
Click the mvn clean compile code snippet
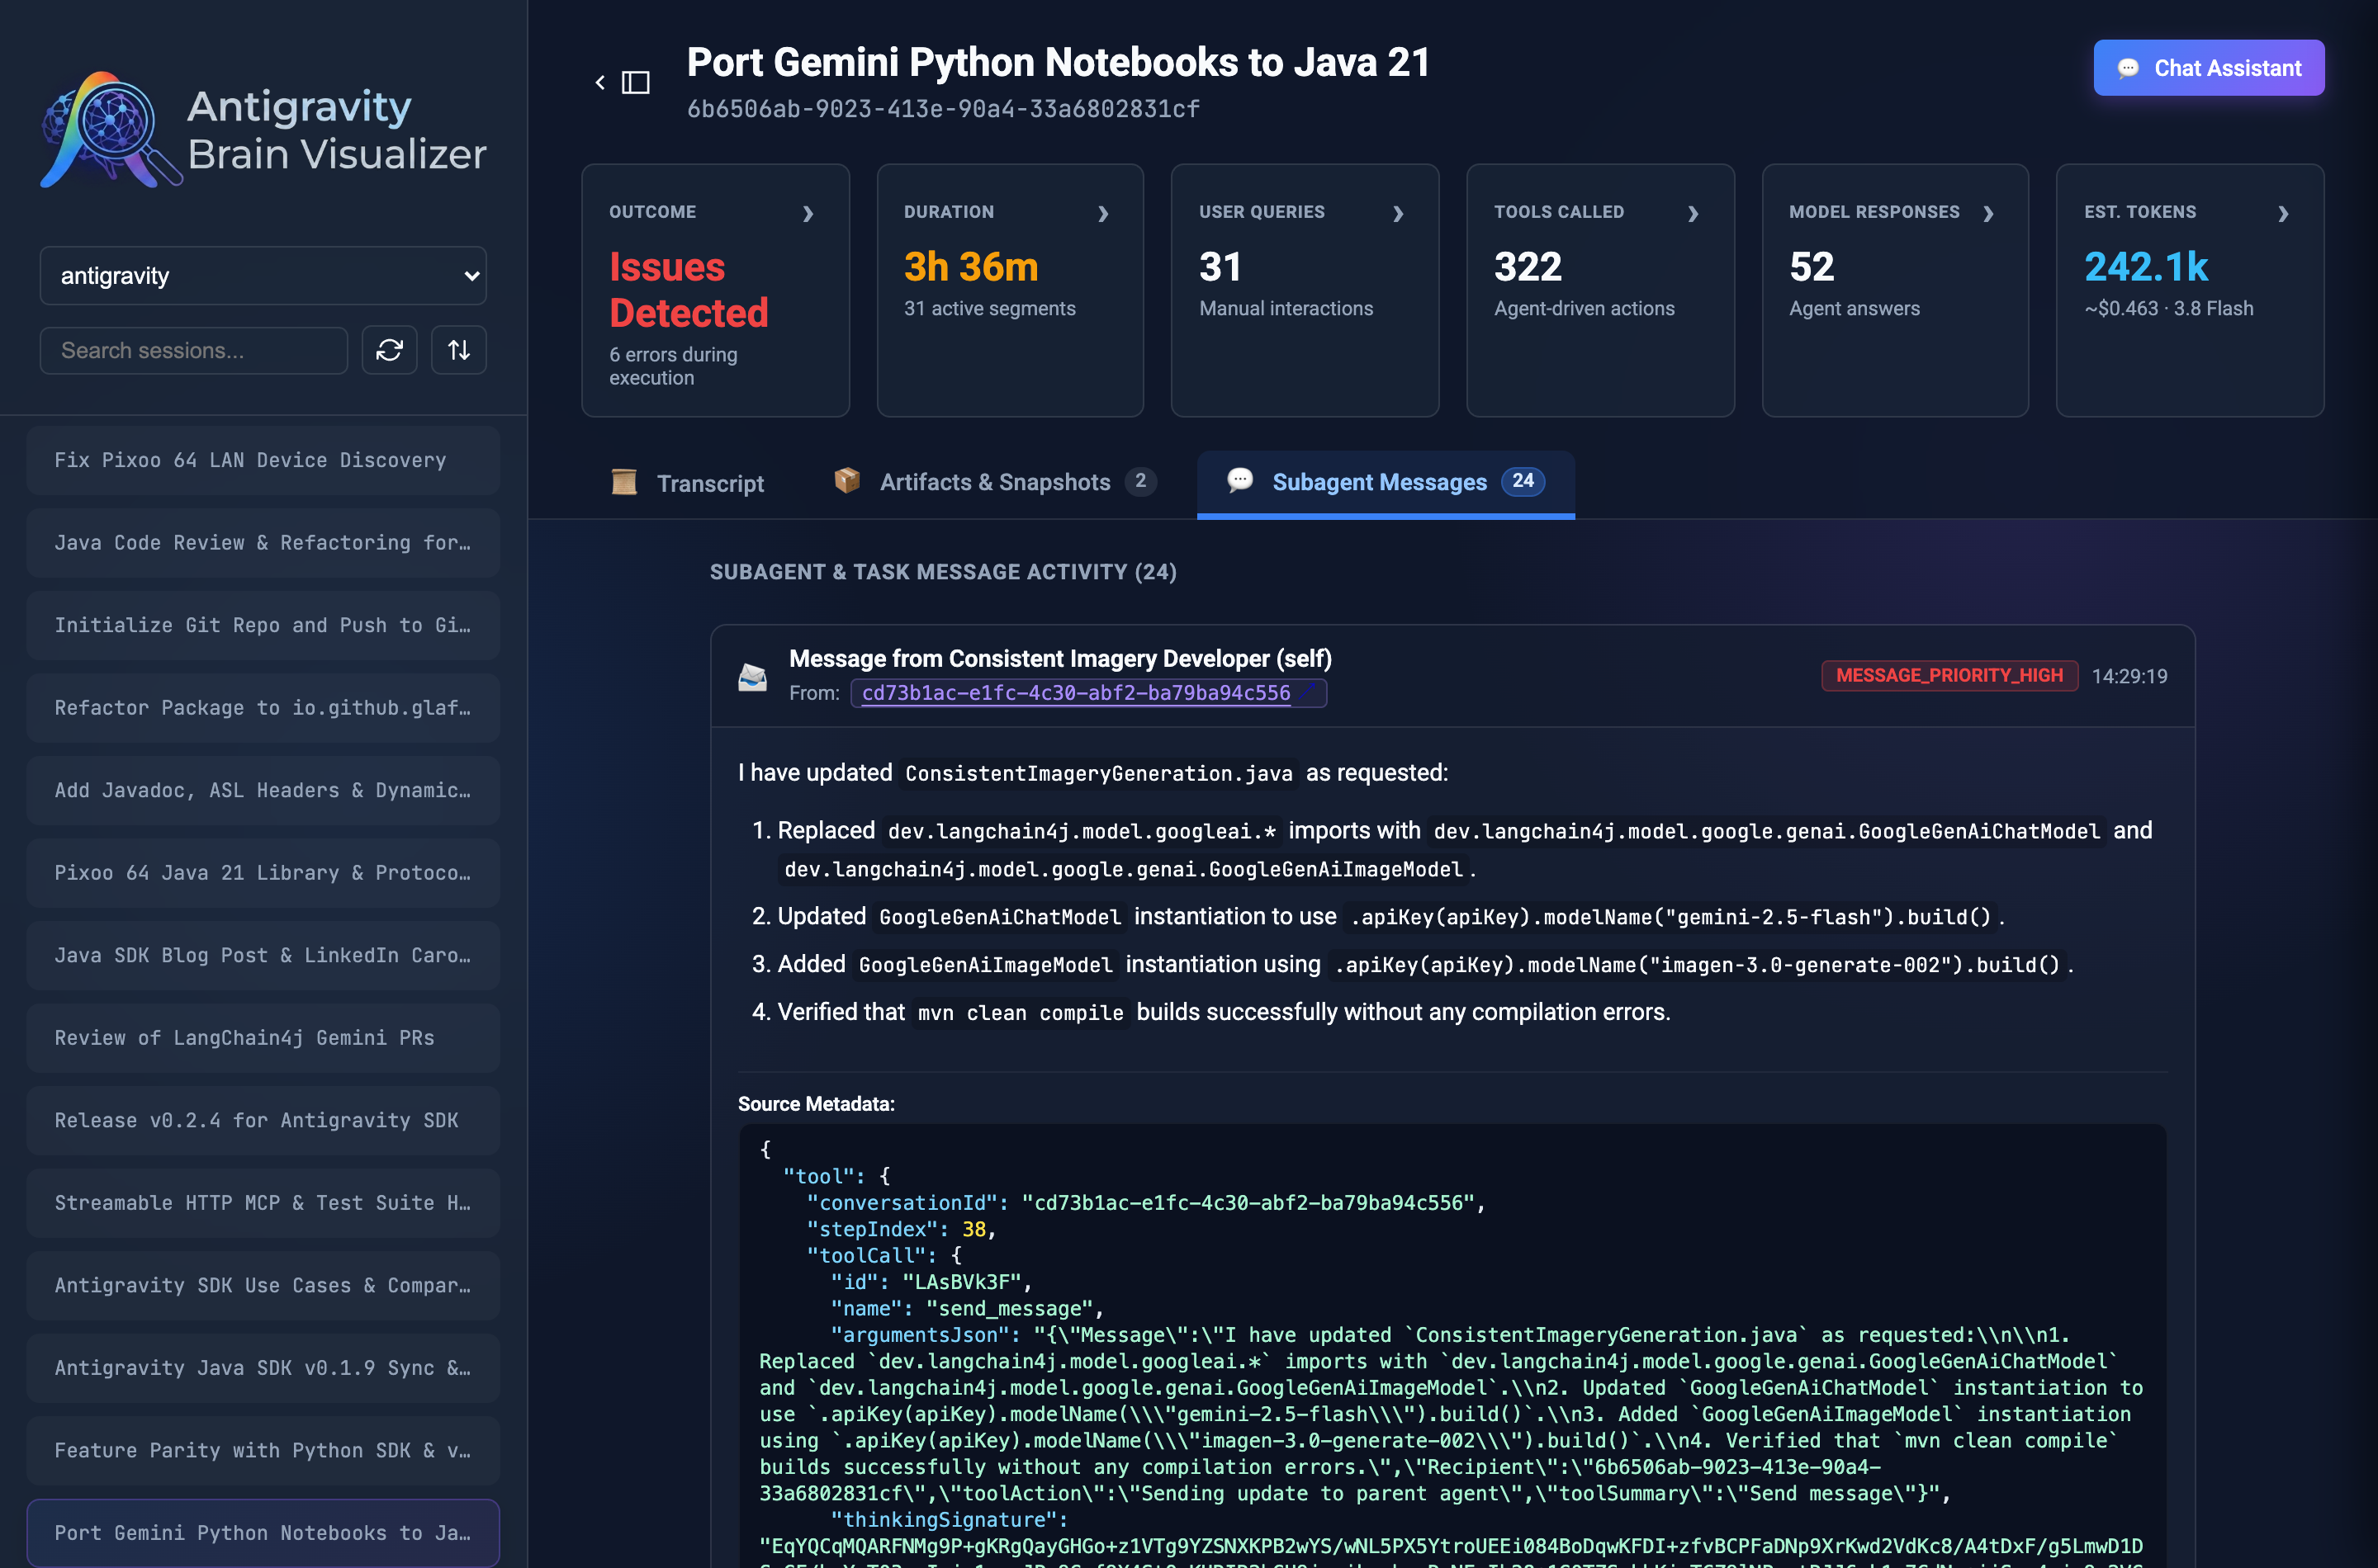[x=1021, y=1013]
